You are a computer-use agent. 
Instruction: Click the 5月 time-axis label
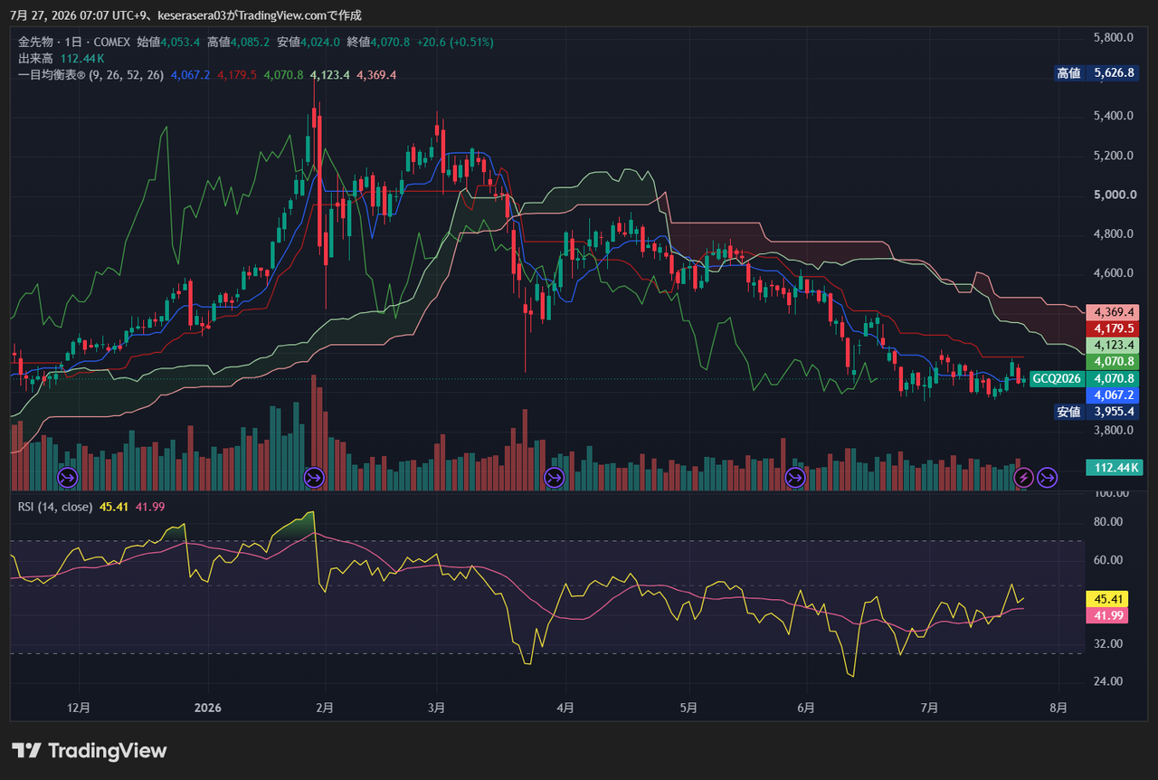[689, 707]
